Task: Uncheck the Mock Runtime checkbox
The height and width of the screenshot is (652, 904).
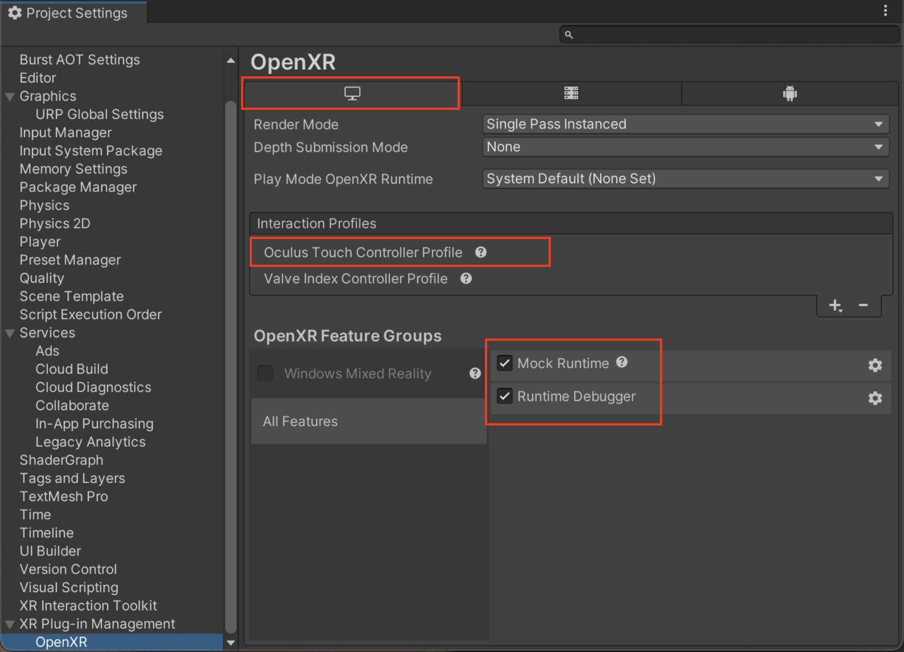Action: (504, 363)
